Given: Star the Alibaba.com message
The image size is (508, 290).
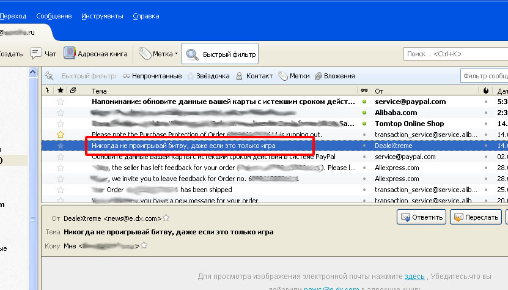Looking at the screenshot, I should click(x=61, y=113).
